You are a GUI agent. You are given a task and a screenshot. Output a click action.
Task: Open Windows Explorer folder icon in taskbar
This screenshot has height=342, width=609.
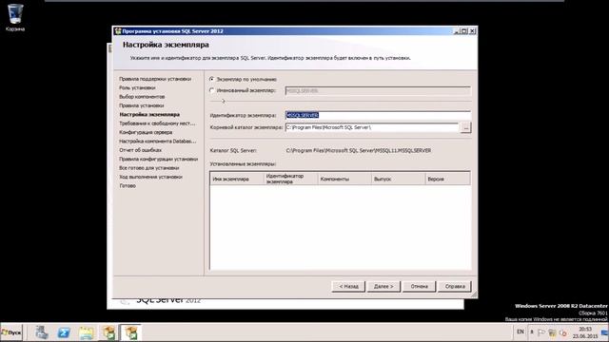click(87, 332)
